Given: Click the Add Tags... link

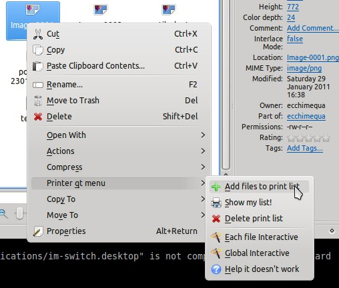Looking at the screenshot, I should (305, 148).
